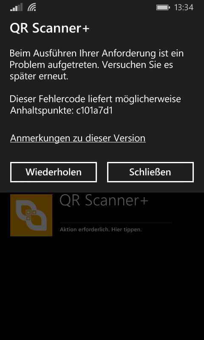Tap the Dieser Fehlercode liefert möglicherweise text
Image resolution: width=204 pixels, height=340 pixels.
pyautogui.click(x=95, y=99)
